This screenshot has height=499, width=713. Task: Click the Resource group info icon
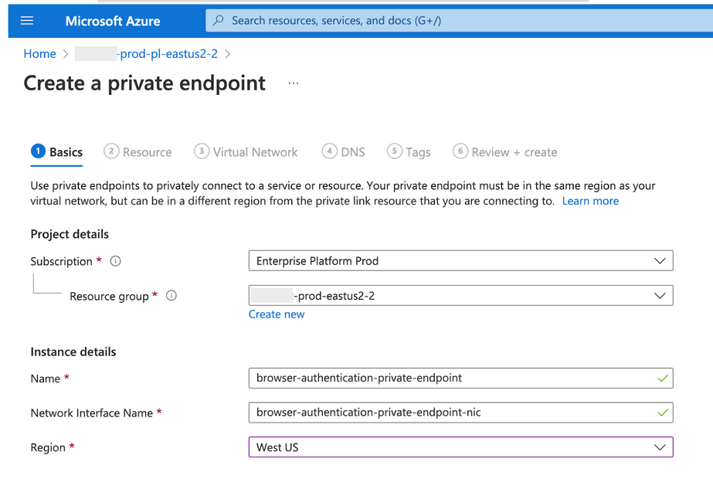(x=171, y=296)
